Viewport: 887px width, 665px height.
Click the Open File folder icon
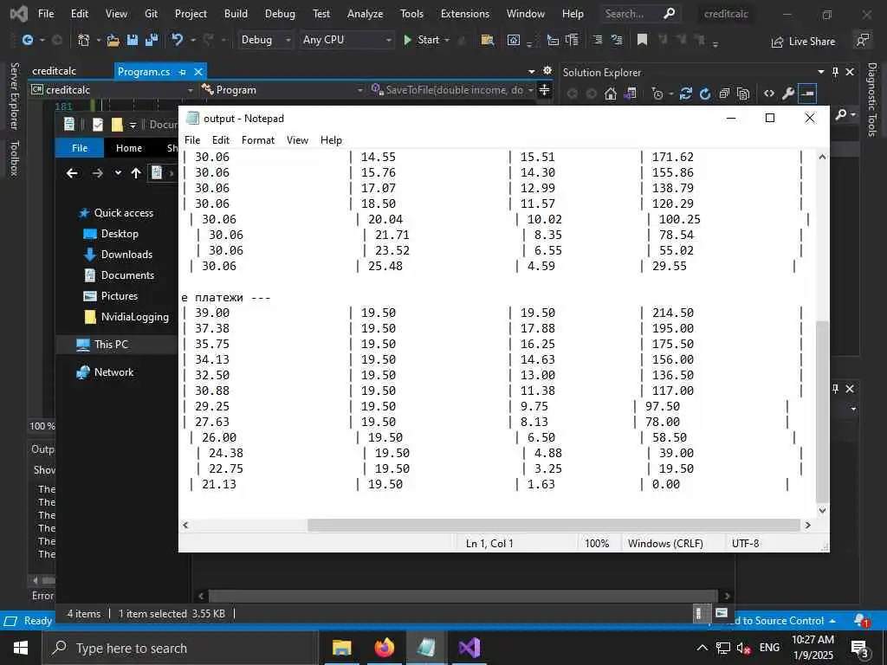[113, 40]
